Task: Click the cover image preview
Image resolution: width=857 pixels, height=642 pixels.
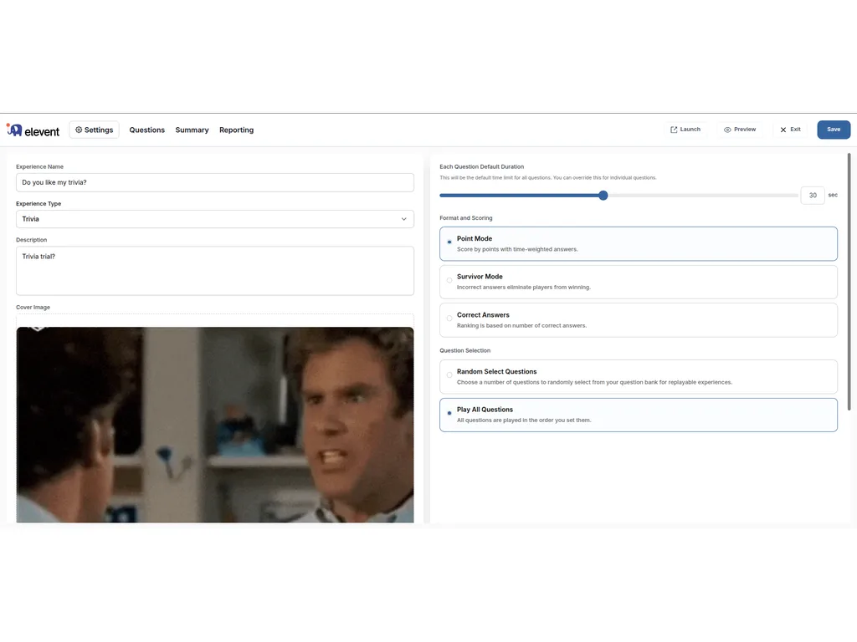Action: [x=215, y=425]
